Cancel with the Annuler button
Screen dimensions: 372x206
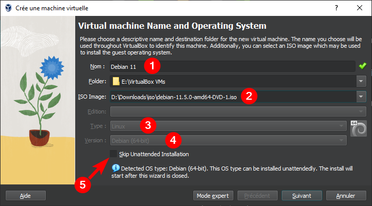click(x=346, y=196)
